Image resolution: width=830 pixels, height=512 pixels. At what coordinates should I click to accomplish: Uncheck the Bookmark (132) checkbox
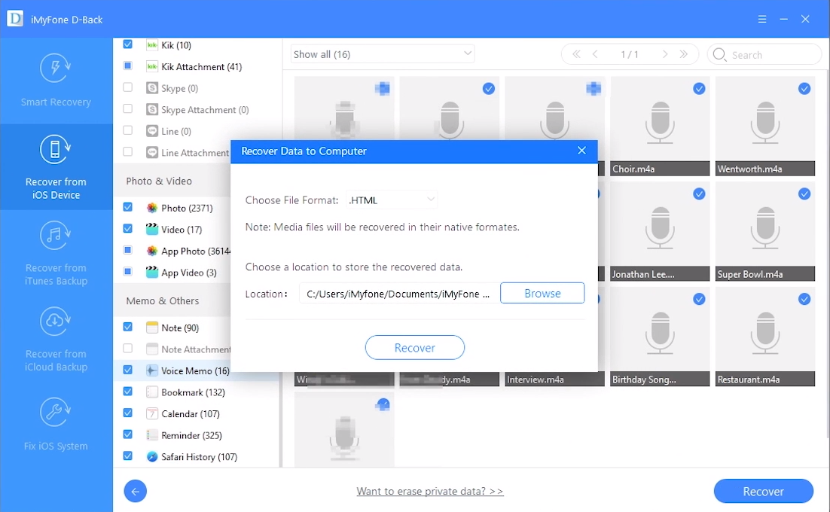point(127,392)
